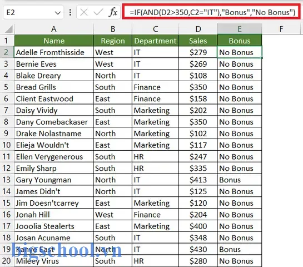Select cell with Elieja Wouldn't

point(54,145)
